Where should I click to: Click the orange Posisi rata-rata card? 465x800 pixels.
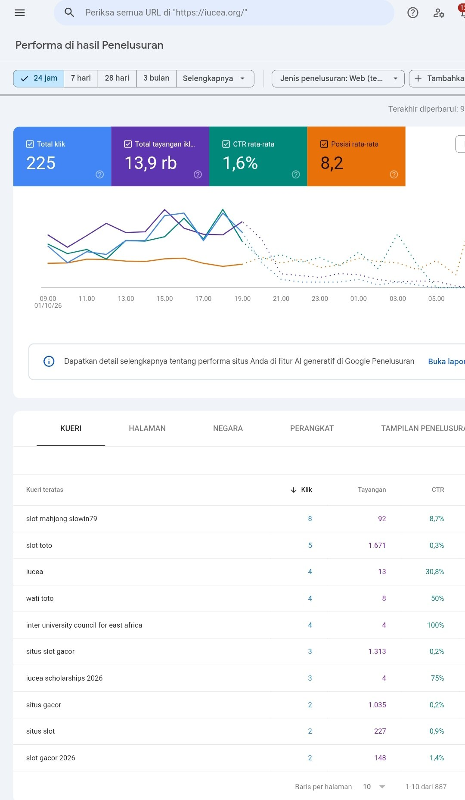(356, 156)
